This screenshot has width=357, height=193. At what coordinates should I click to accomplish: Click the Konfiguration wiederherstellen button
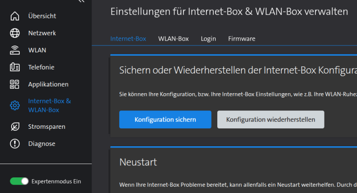tap(270, 119)
